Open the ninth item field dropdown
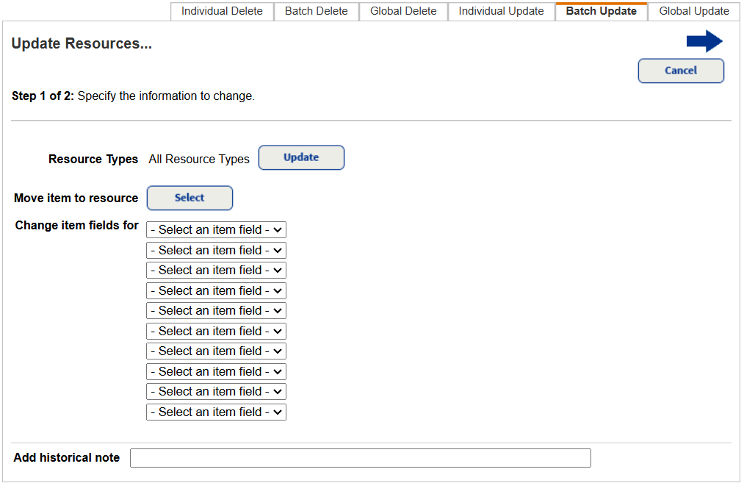This screenshot has width=744, height=483. (x=216, y=391)
